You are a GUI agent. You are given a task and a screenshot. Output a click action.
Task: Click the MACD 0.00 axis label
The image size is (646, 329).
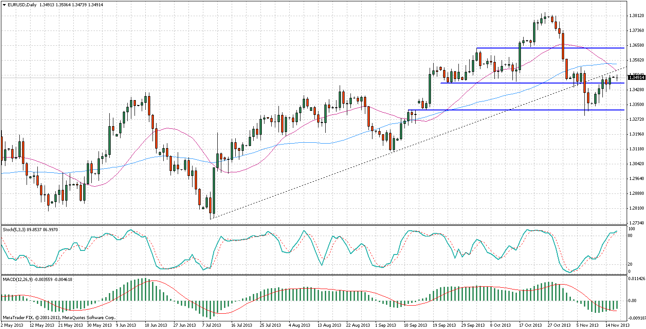(x=633, y=300)
